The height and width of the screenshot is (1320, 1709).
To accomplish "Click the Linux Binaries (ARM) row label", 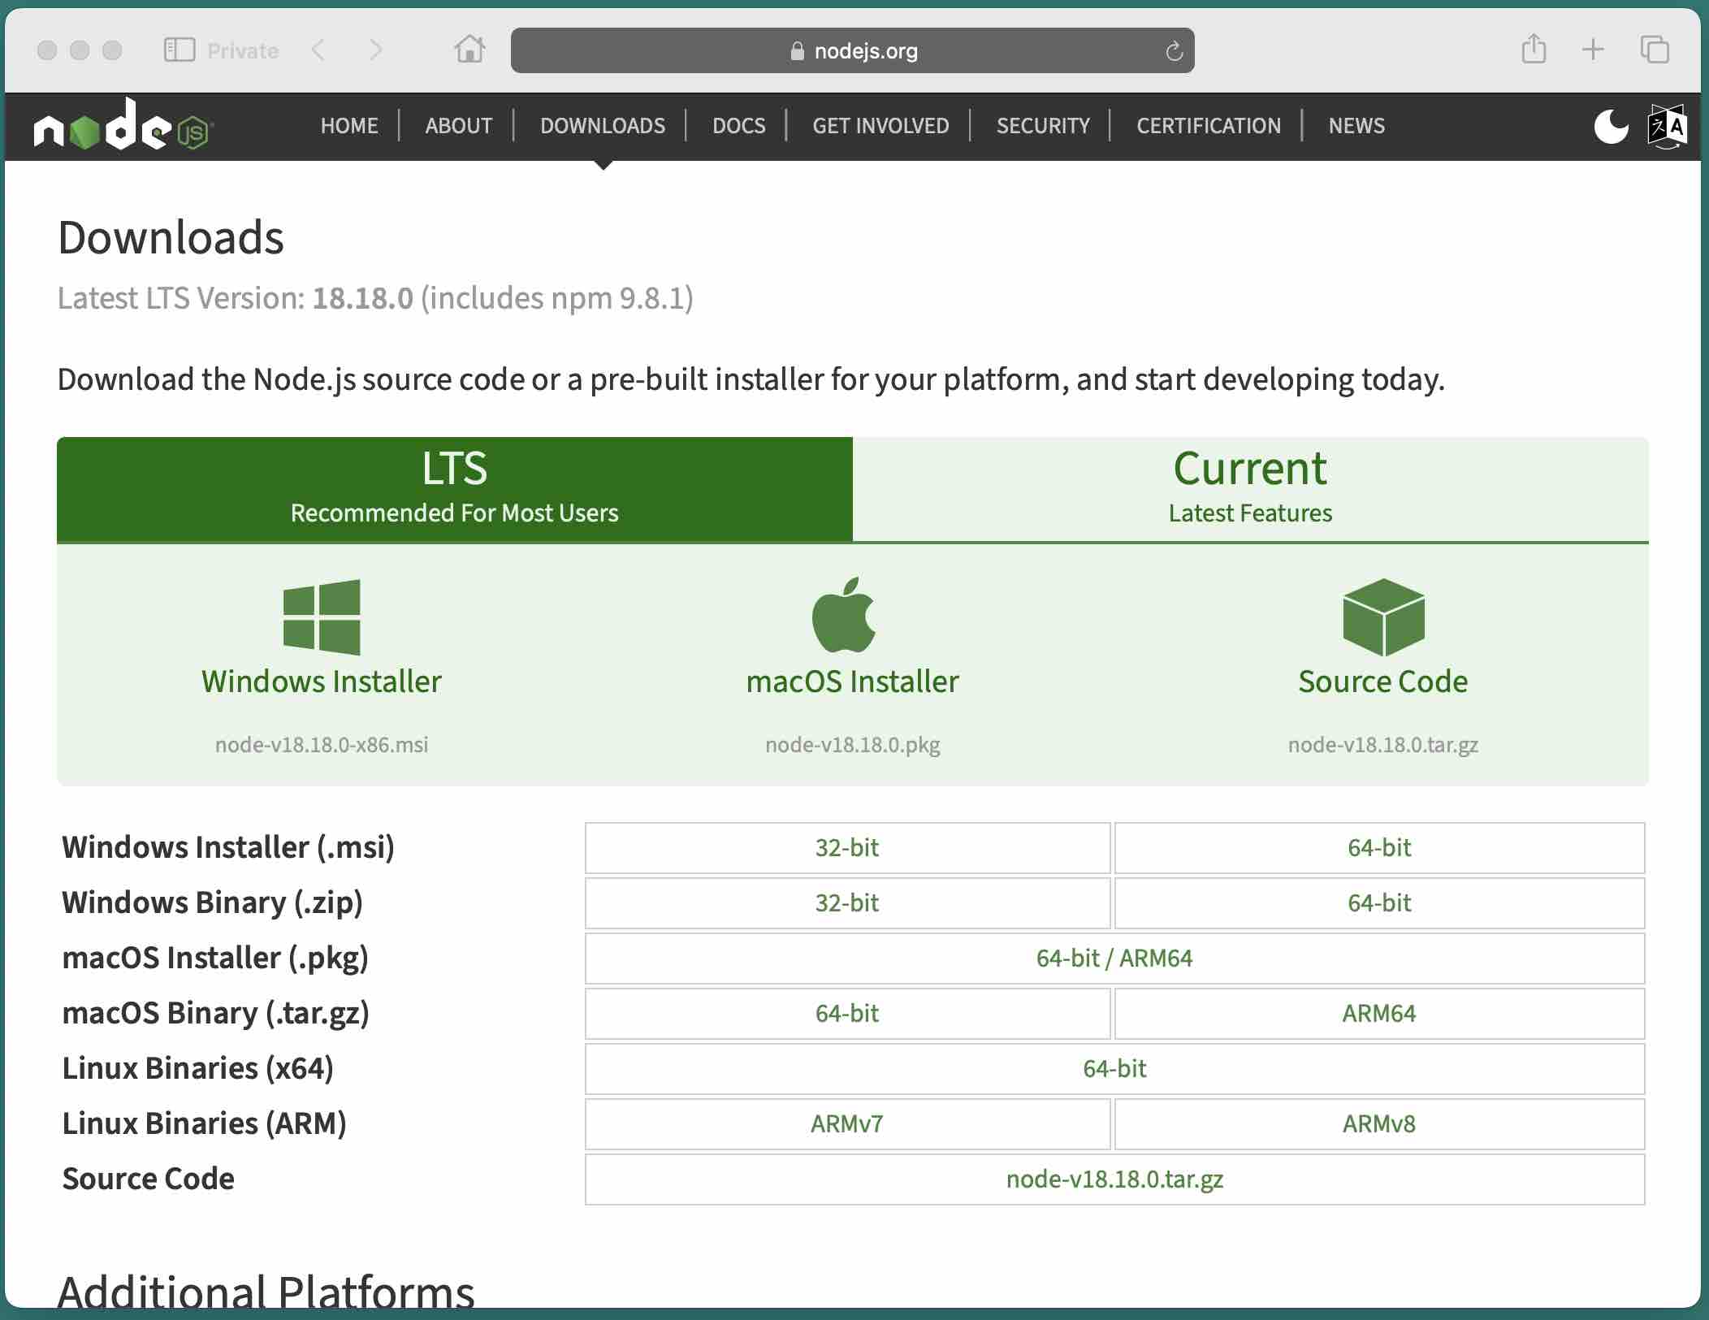I will point(205,1123).
